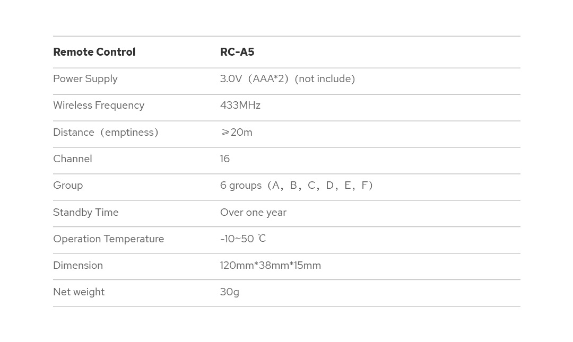Click the 433MHz frequency value

[240, 106]
